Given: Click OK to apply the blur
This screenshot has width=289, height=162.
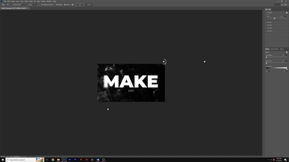Looking at the screenshot, I should pos(80,4).
